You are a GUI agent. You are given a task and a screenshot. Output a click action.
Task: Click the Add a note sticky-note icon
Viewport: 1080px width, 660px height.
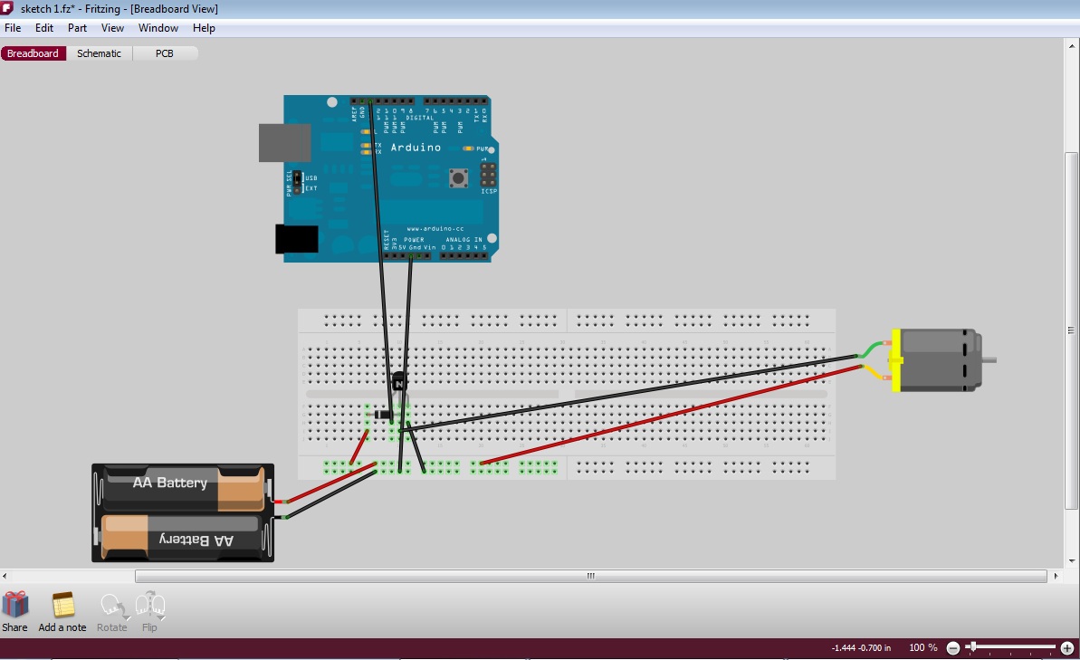(x=62, y=604)
